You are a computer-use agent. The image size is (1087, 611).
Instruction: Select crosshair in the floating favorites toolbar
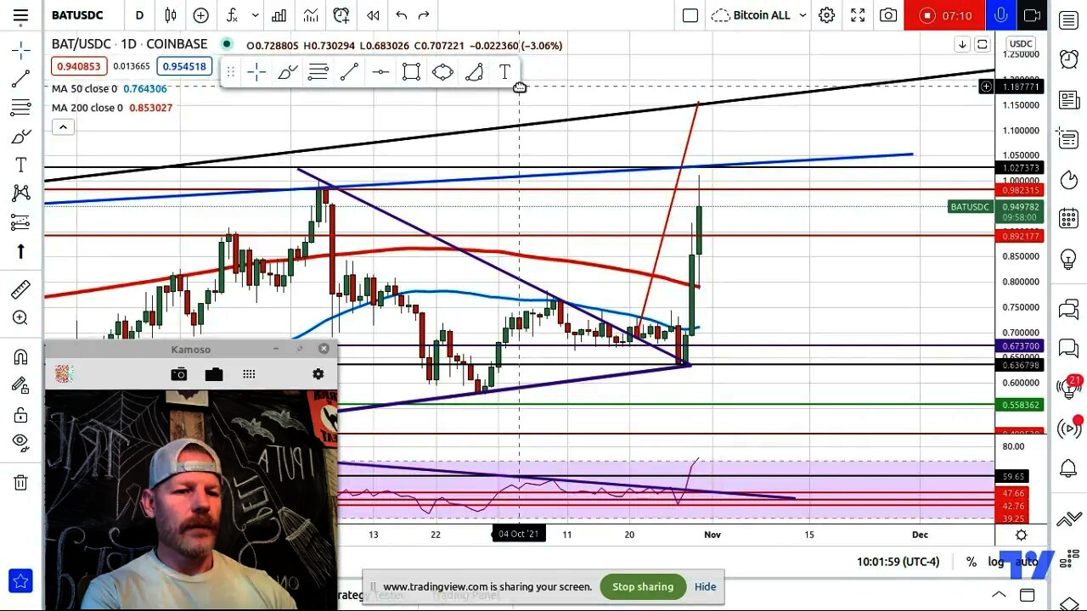[256, 73]
